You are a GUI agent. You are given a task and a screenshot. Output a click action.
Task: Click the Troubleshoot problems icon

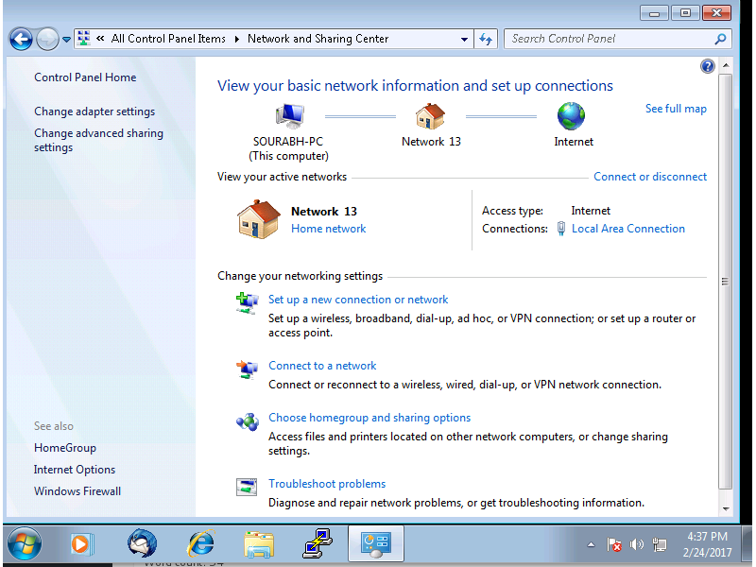[x=247, y=487]
